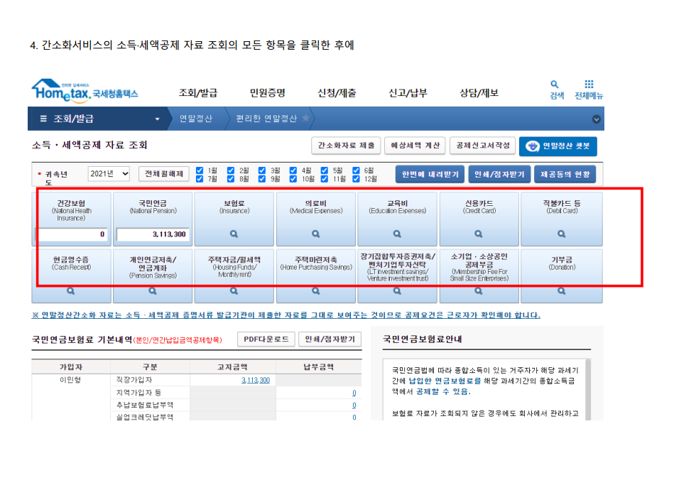Click magnifier under 교육비 (Education Expenses)
The height and width of the screenshot is (490, 696).
pos(397,234)
